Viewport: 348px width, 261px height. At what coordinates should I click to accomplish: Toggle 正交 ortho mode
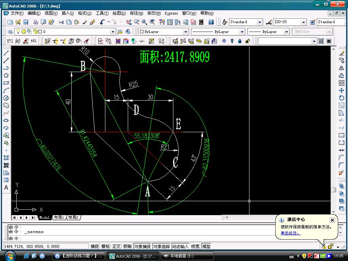tap(116, 246)
